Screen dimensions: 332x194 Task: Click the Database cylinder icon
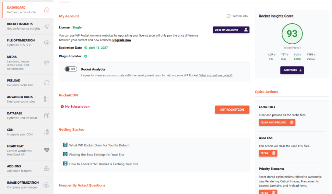[x=47, y=115]
